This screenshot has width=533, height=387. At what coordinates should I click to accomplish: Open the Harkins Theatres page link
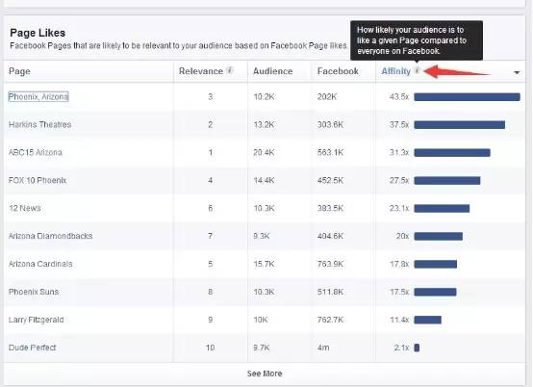39,124
